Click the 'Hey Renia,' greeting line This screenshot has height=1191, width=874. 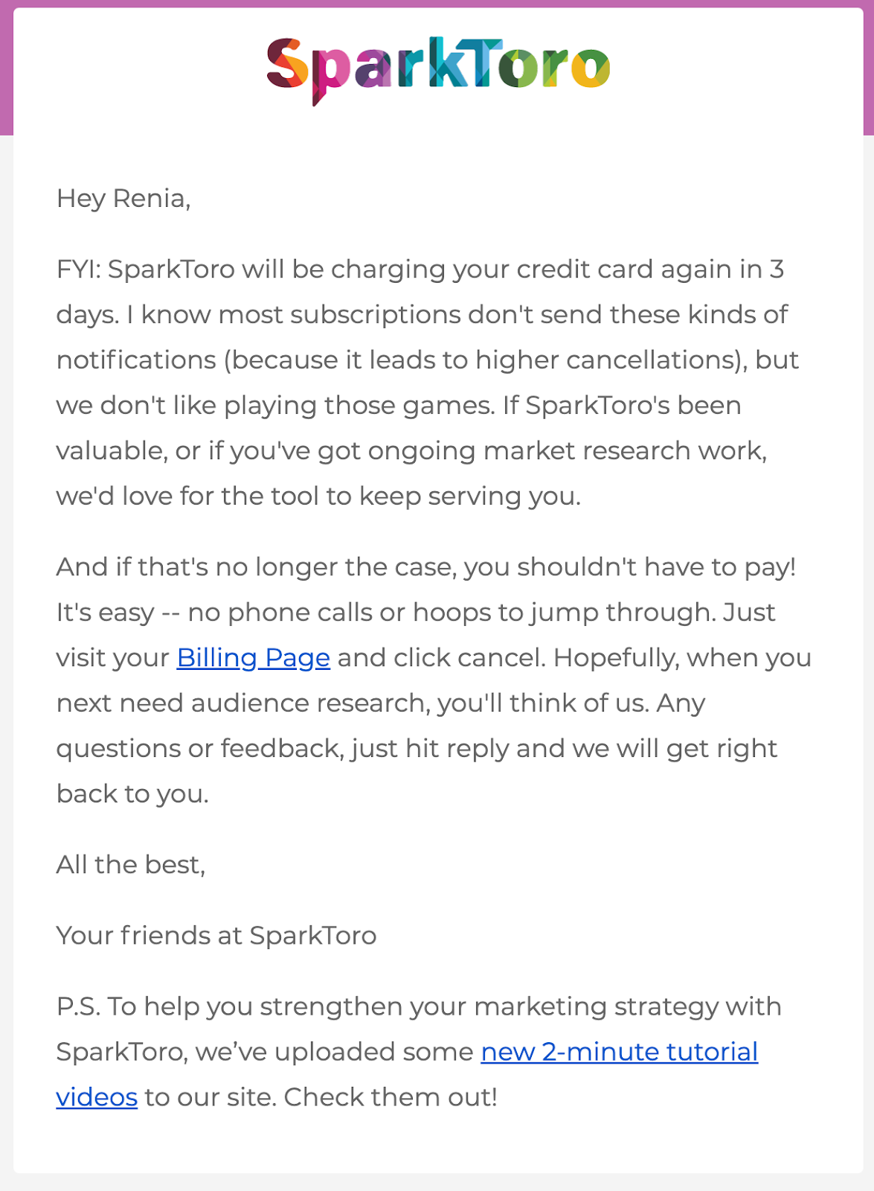coord(123,199)
